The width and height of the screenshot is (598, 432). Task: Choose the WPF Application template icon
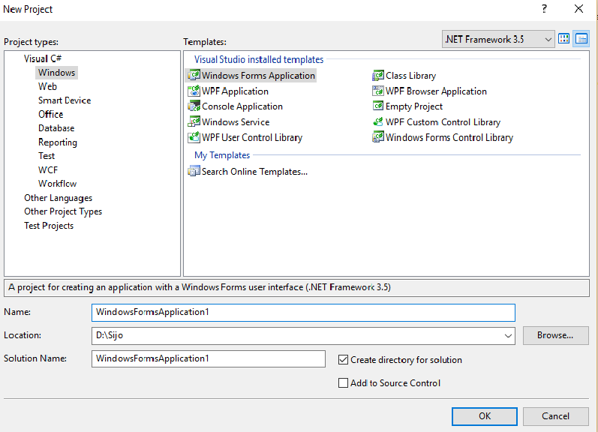click(194, 91)
